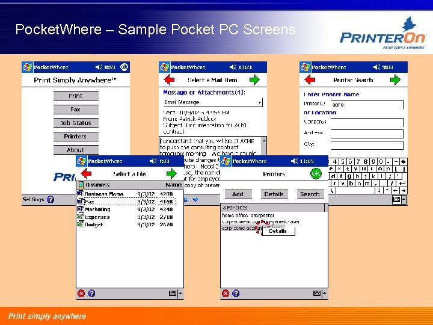Expand input method arrow in Select a File window
Screen dimensions: 433x325
click(180, 293)
